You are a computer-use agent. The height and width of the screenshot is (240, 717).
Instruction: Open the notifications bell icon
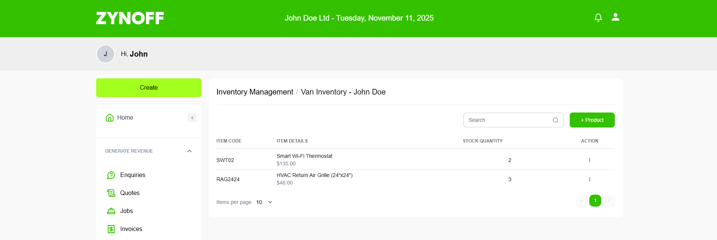[x=598, y=18]
